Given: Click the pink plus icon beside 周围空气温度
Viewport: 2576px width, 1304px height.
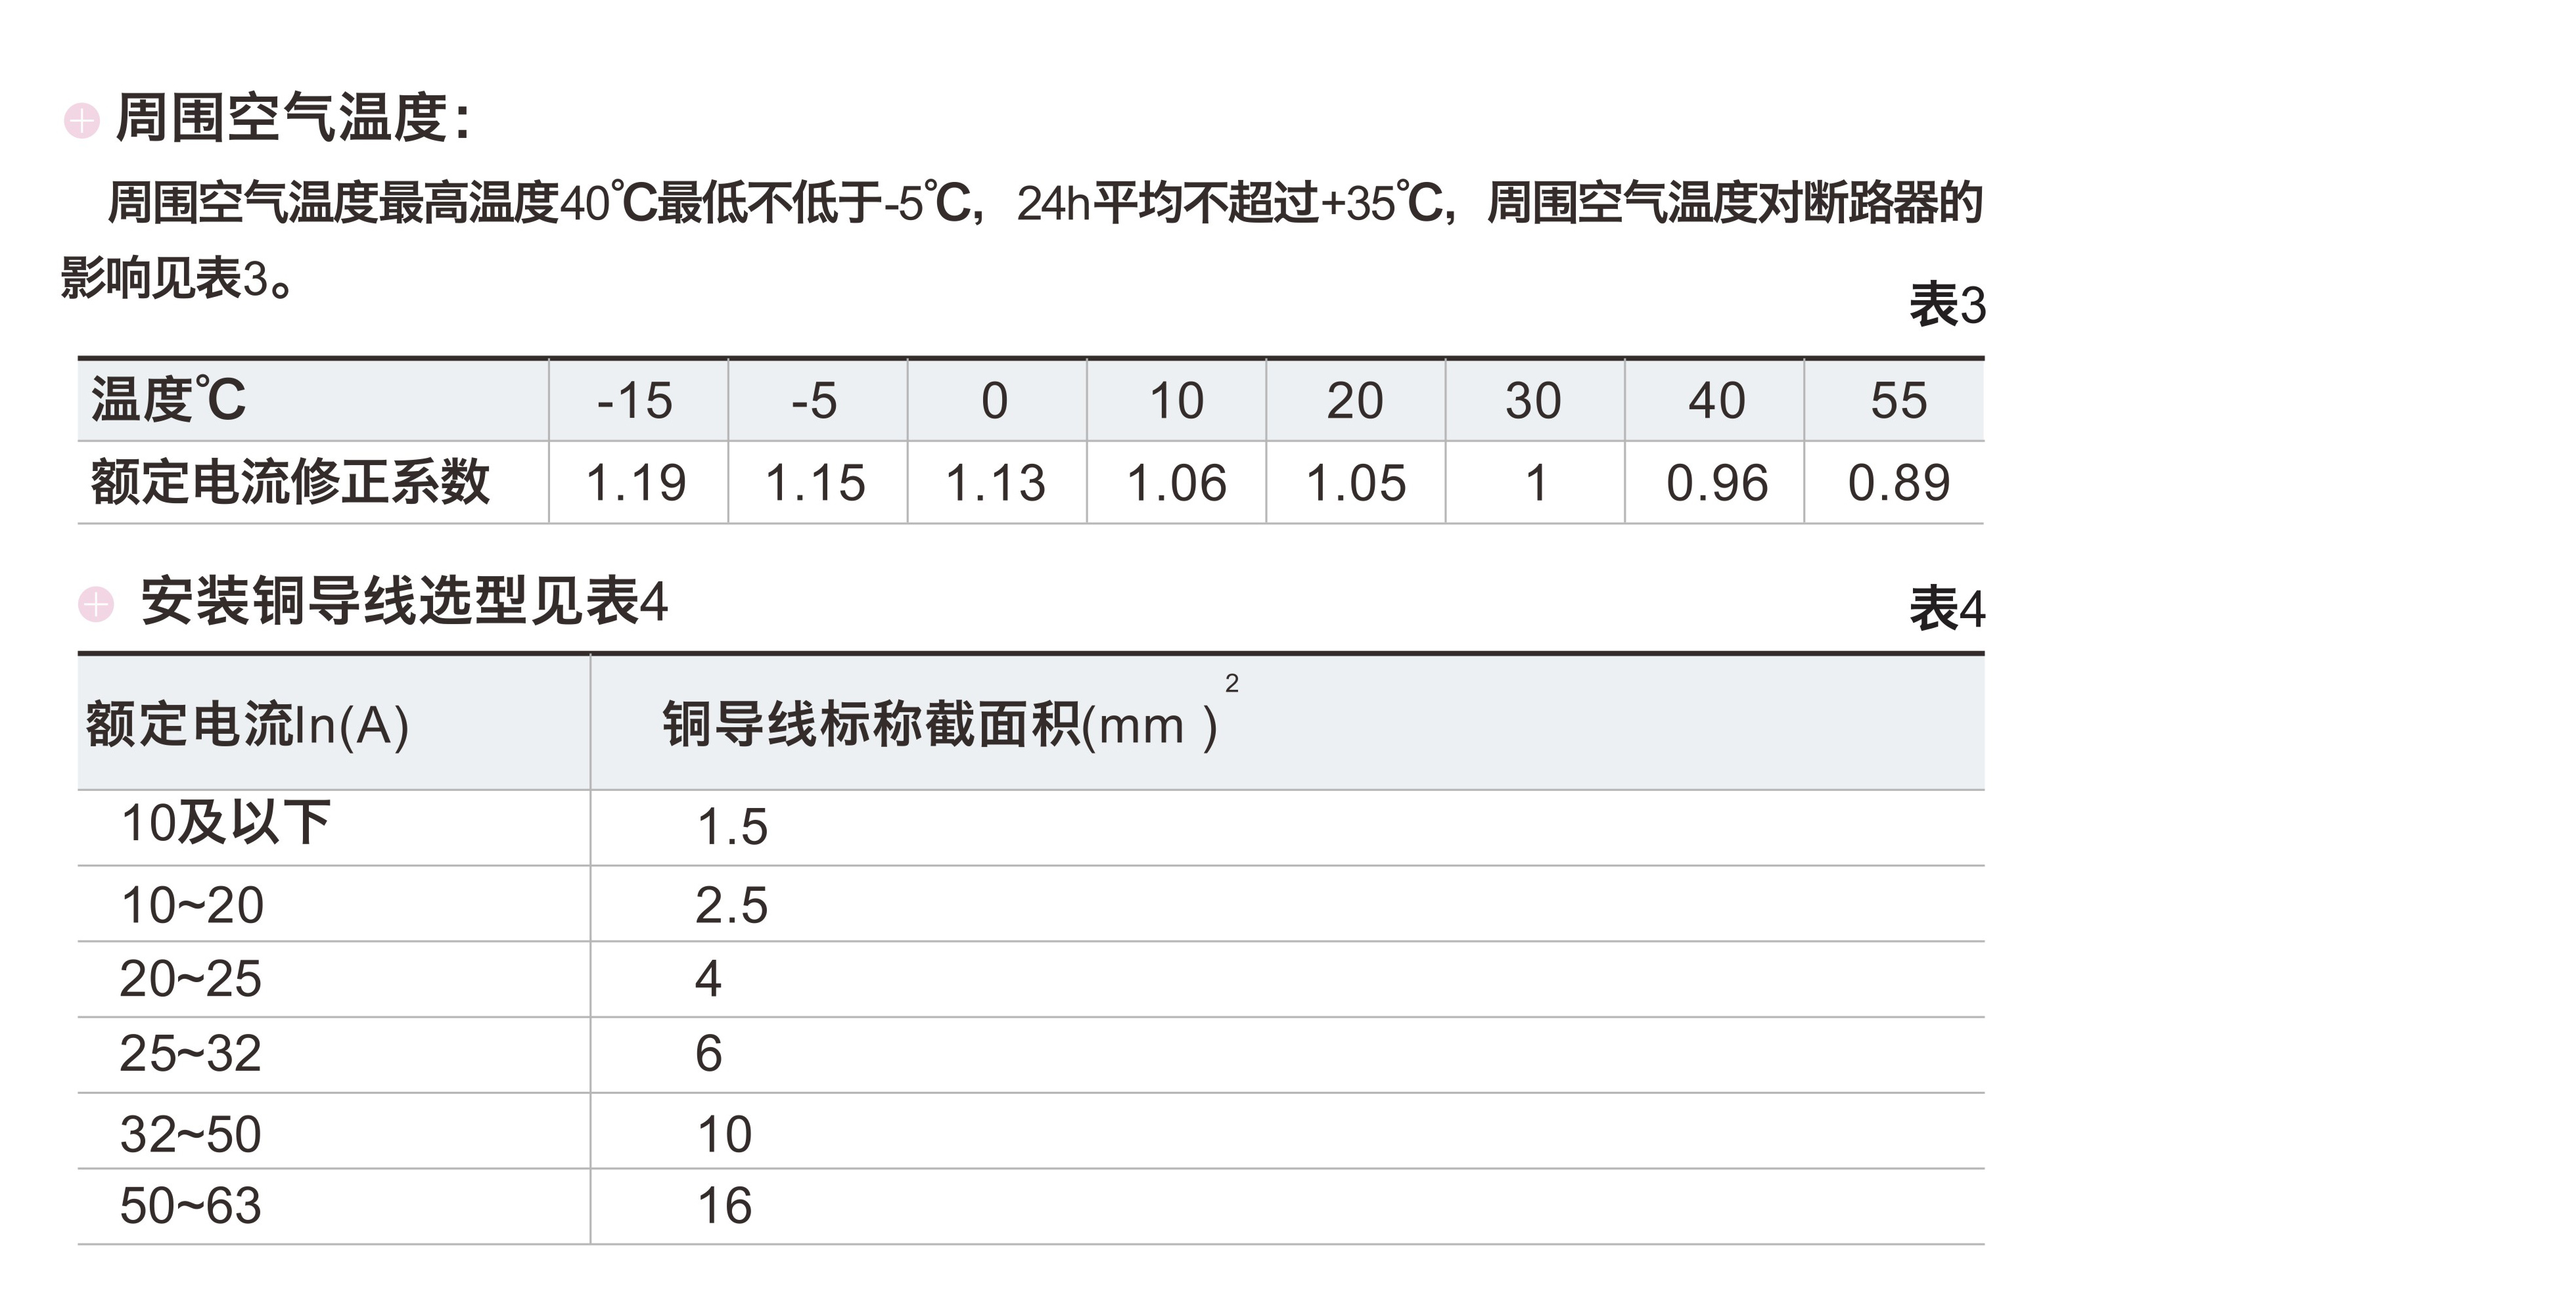Looking at the screenshot, I should click(x=82, y=121).
